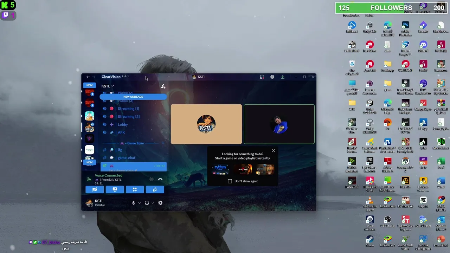Create a channel in Game Zone

[x=163, y=143]
